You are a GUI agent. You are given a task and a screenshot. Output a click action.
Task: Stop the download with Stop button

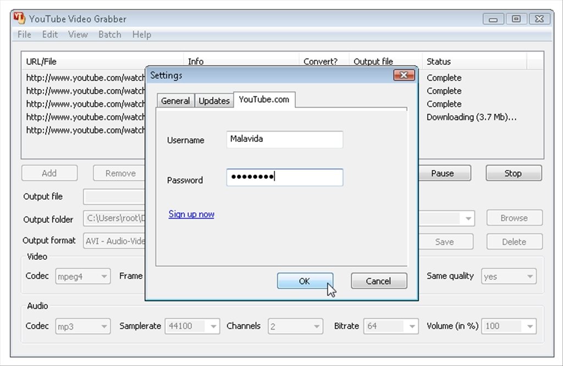pyautogui.click(x=514, y=173)
